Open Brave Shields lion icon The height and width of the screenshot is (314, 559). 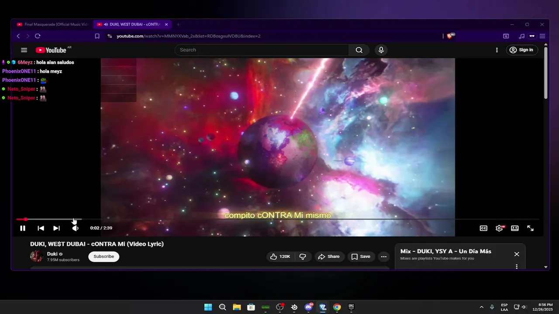(451, 36)
